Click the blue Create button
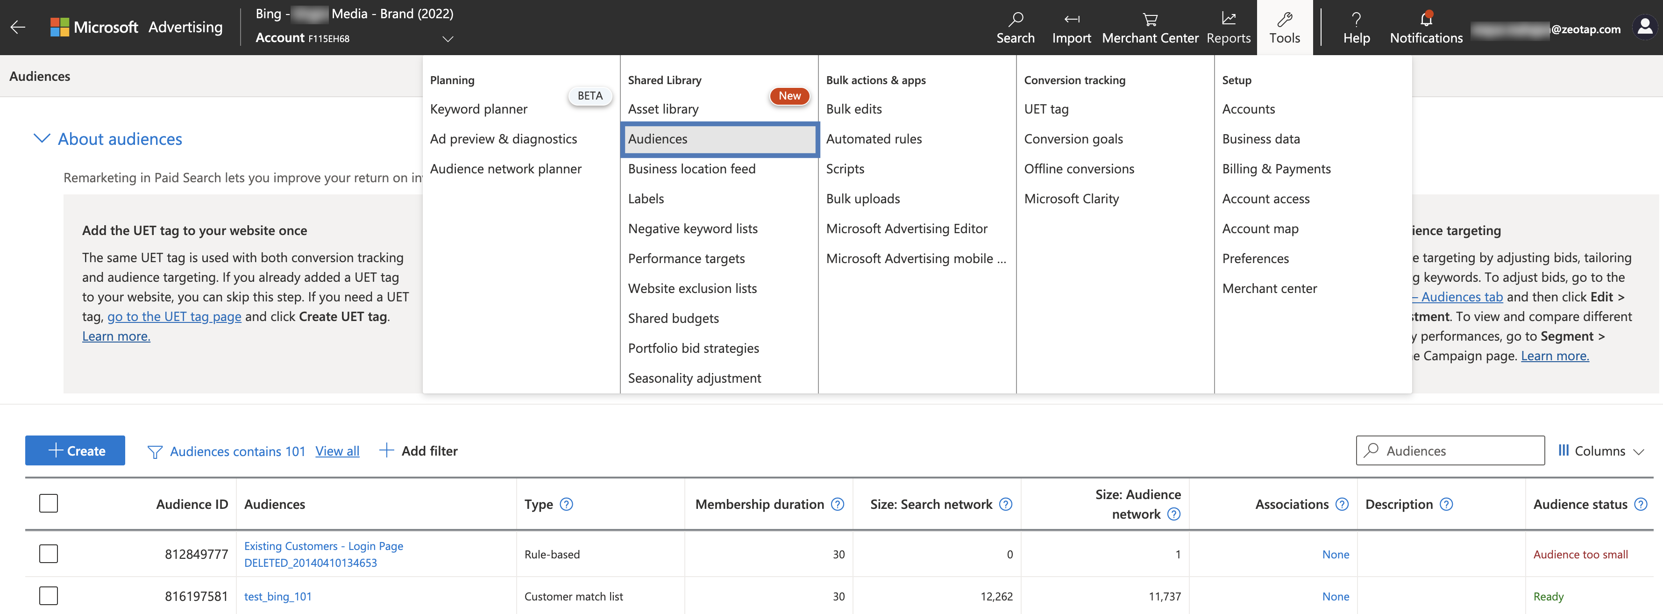Viewport: 1663px width, 614px height. [76, 450]
